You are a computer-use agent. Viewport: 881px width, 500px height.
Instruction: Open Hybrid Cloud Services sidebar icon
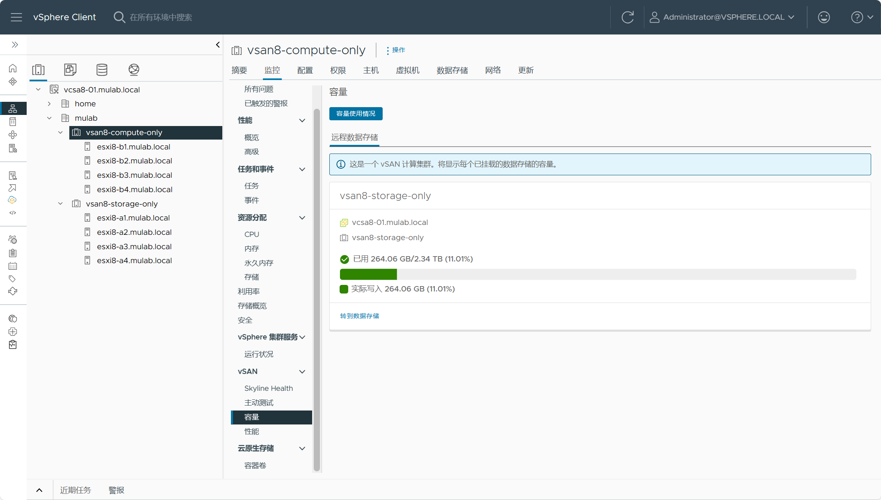point(13,200)
